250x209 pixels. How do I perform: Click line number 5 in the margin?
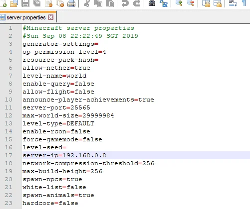(x=10, y=60)
